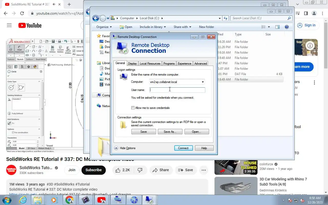Screen dimensions: 328x205
Task: Open Chrome side panel icon
Action: pos(306,13)
